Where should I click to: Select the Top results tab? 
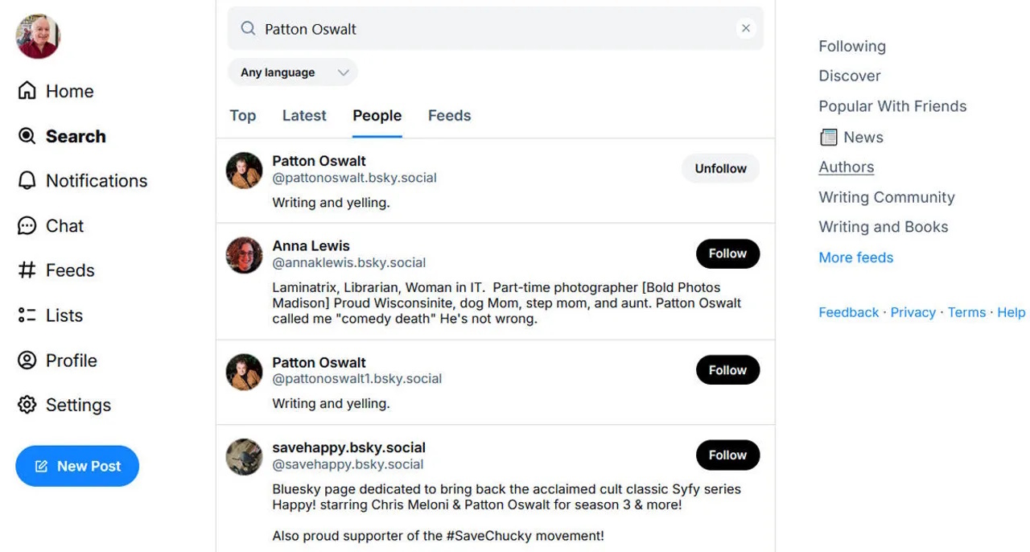click(242, 116)
